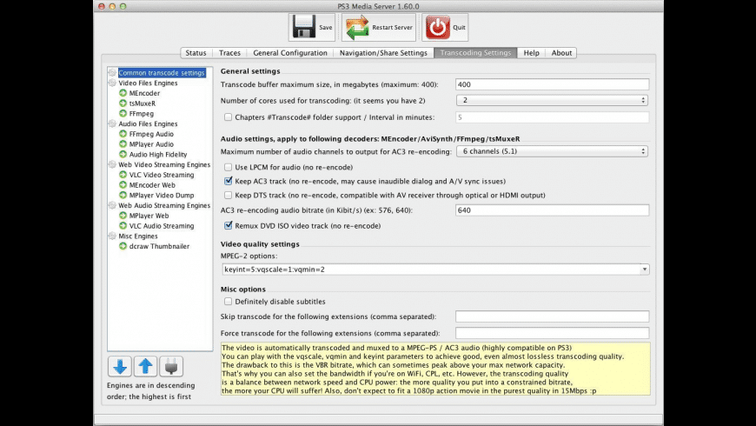756x426 pixels.
Task: Click Restart Server button label
Action: pyautogui.click(x=393, y=28)
